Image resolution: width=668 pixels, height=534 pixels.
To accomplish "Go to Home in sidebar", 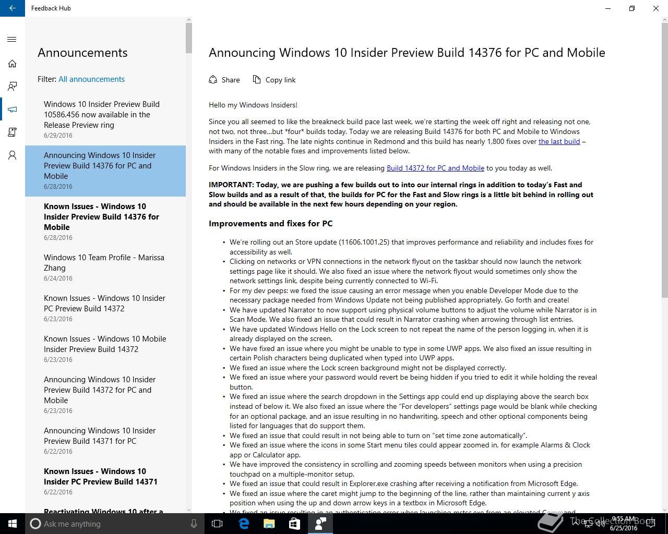I will point(13,64).
